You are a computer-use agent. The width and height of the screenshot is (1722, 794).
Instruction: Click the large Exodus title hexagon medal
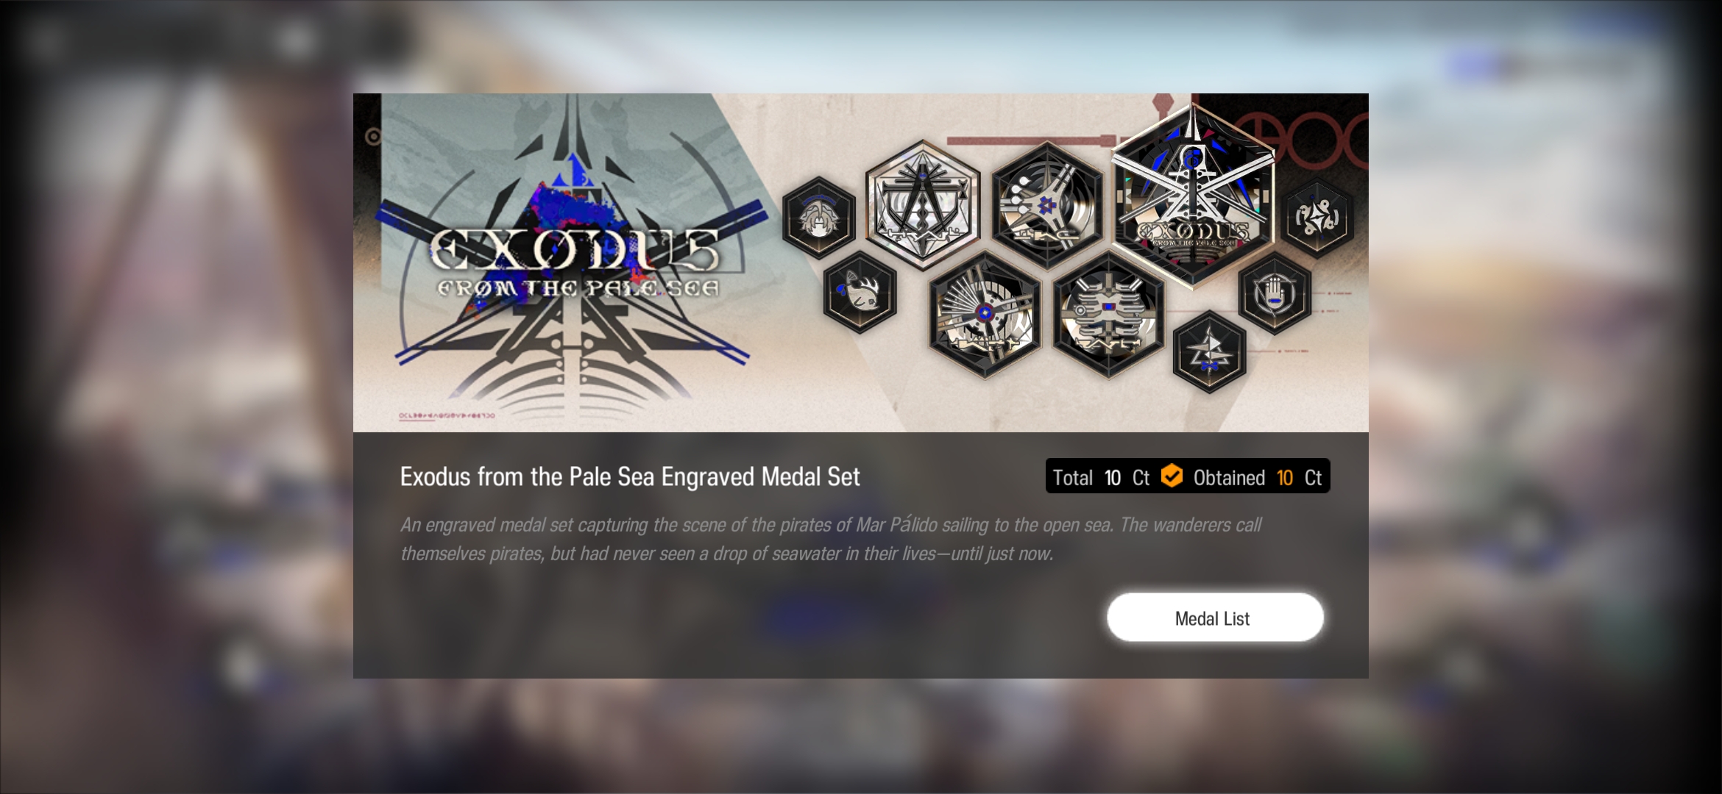click(1192, 194)
